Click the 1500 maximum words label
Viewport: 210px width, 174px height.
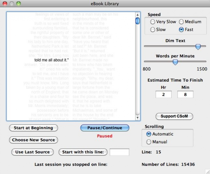point(202,69)
